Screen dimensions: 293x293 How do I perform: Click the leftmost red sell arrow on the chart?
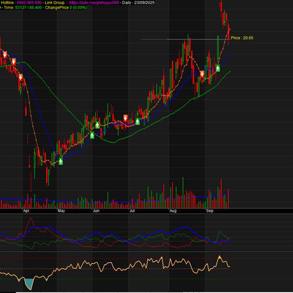[x=5, y=54]
